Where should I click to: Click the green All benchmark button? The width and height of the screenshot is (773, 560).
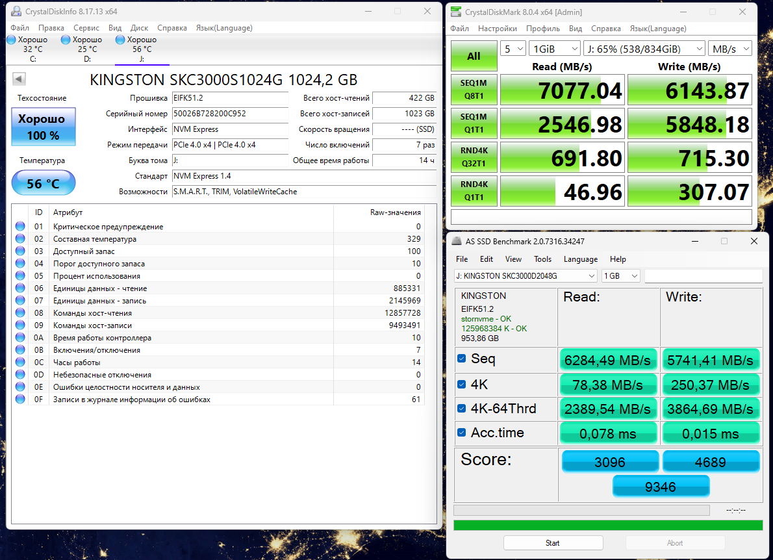point(474,56)
